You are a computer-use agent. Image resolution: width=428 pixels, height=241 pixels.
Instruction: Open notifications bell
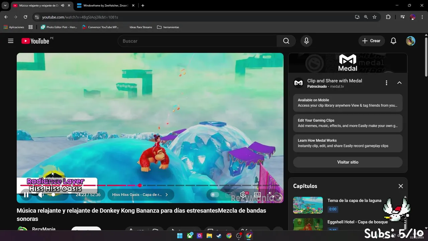coord(394,41)
